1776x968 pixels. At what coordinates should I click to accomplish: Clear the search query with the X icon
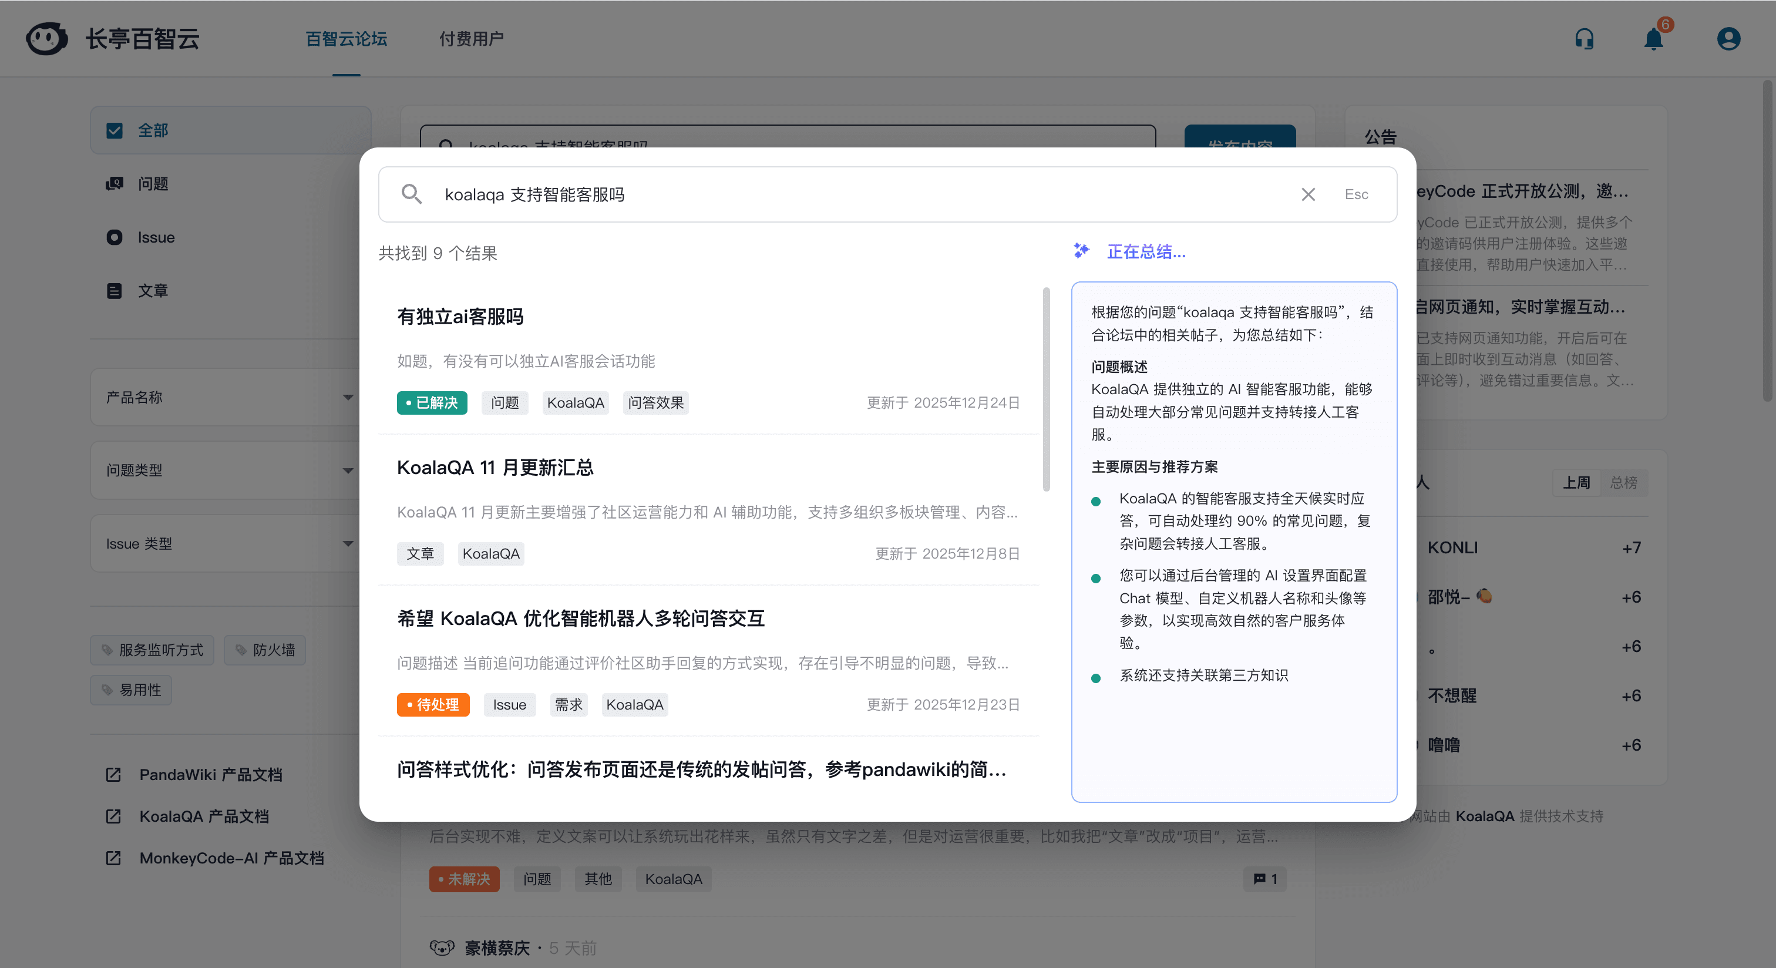point(1308,194)
